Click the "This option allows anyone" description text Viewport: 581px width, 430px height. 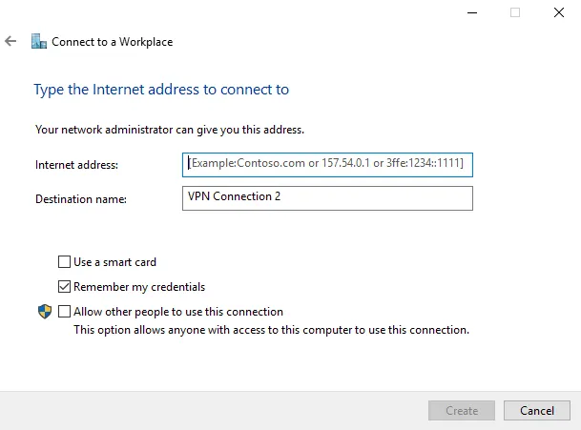[x=271, y=330]
